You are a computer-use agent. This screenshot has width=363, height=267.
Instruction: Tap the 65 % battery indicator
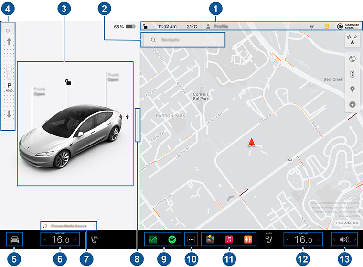[125, 27]
